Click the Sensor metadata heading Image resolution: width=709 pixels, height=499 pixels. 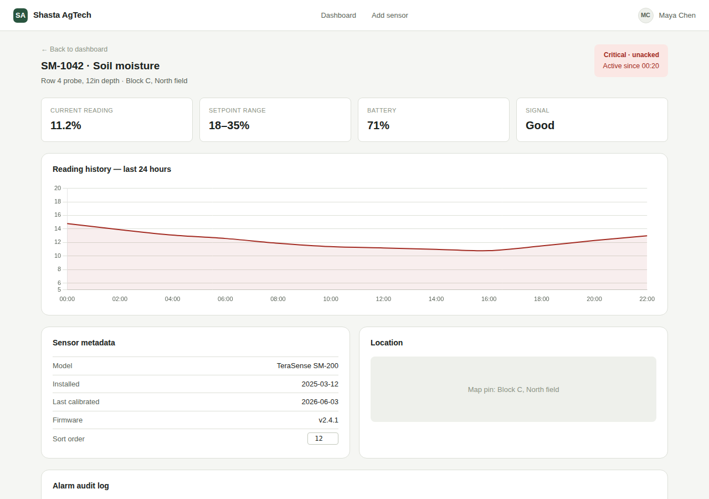[84, 343]
